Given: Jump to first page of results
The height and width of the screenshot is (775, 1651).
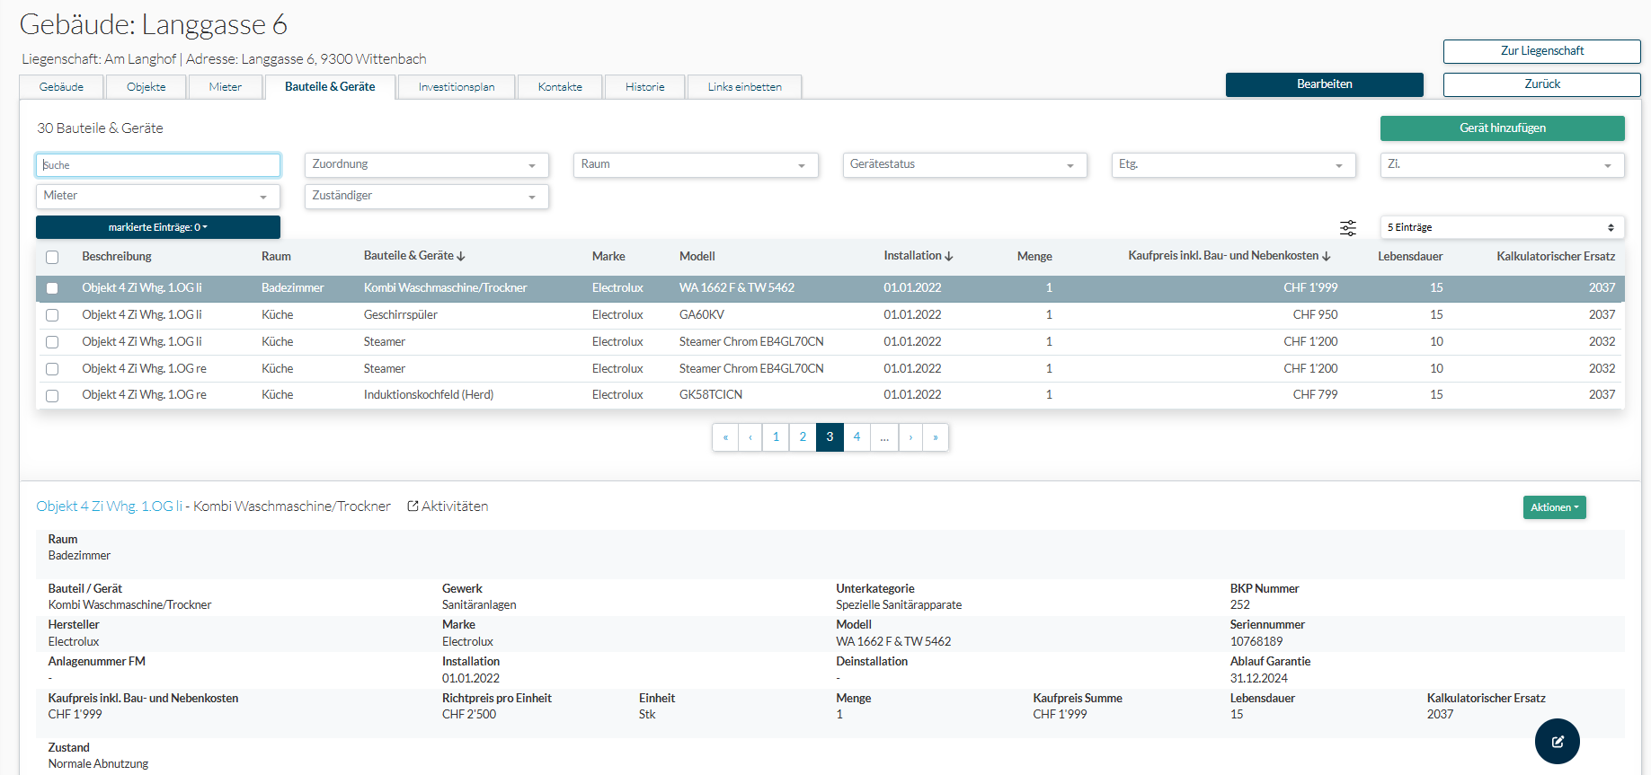Looking at the screenshot, I should coord(725,437).
